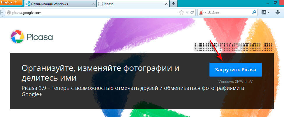284x117 pixels.
Task: Click the Picasa wordmark text
Action: coord(40,37)
